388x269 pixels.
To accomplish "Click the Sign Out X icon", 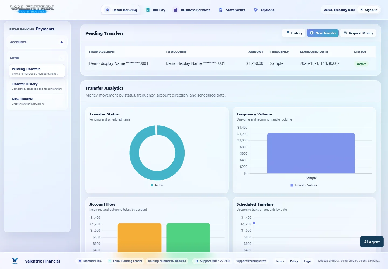I will pyautogui.click(x=362, y=10).
